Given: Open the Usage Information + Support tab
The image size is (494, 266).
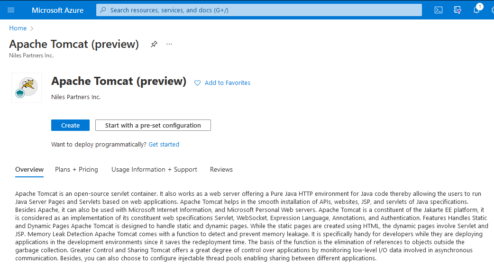Looking at the screenshot, I should [154, 169].
